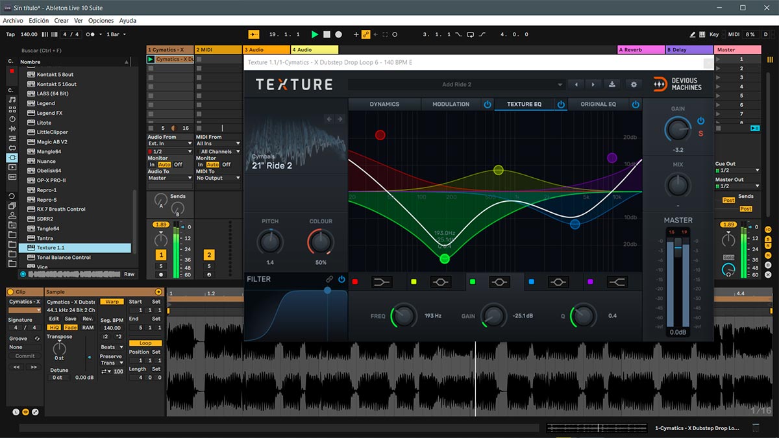
Task: Open the Crear menu
Action: (62, 21)
